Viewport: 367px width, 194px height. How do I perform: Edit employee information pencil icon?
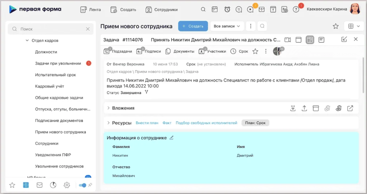pos(172,138)
